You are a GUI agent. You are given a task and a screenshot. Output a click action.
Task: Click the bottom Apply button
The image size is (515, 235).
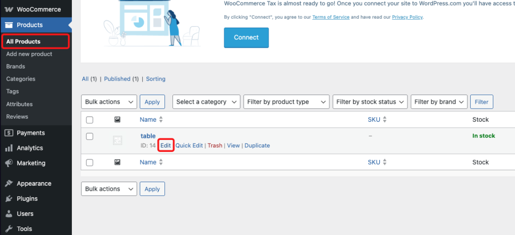tap(152, 189)
